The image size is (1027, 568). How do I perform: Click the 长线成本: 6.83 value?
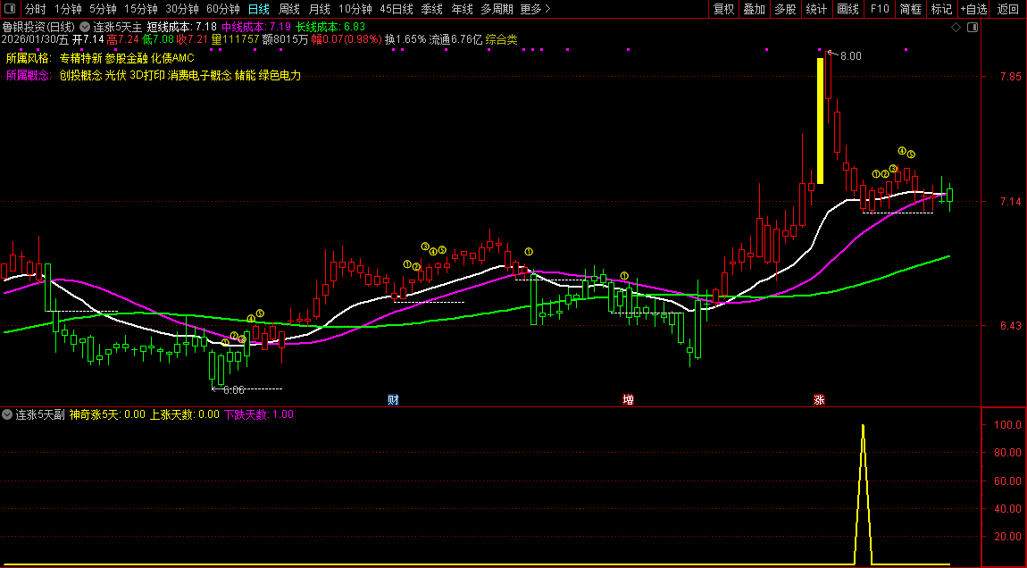coord(330,28)
